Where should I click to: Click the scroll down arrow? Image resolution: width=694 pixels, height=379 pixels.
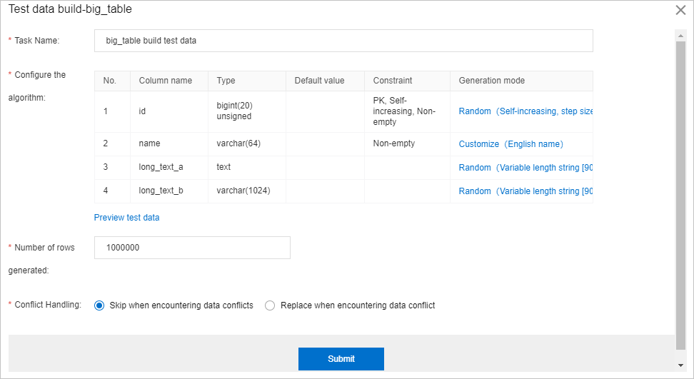(x=680, y=365)
